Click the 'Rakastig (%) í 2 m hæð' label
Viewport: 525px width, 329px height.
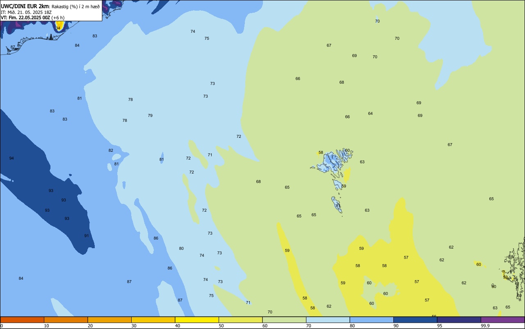pos(75,7)
